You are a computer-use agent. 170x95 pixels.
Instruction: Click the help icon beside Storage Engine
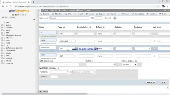[x=136, y=61]
